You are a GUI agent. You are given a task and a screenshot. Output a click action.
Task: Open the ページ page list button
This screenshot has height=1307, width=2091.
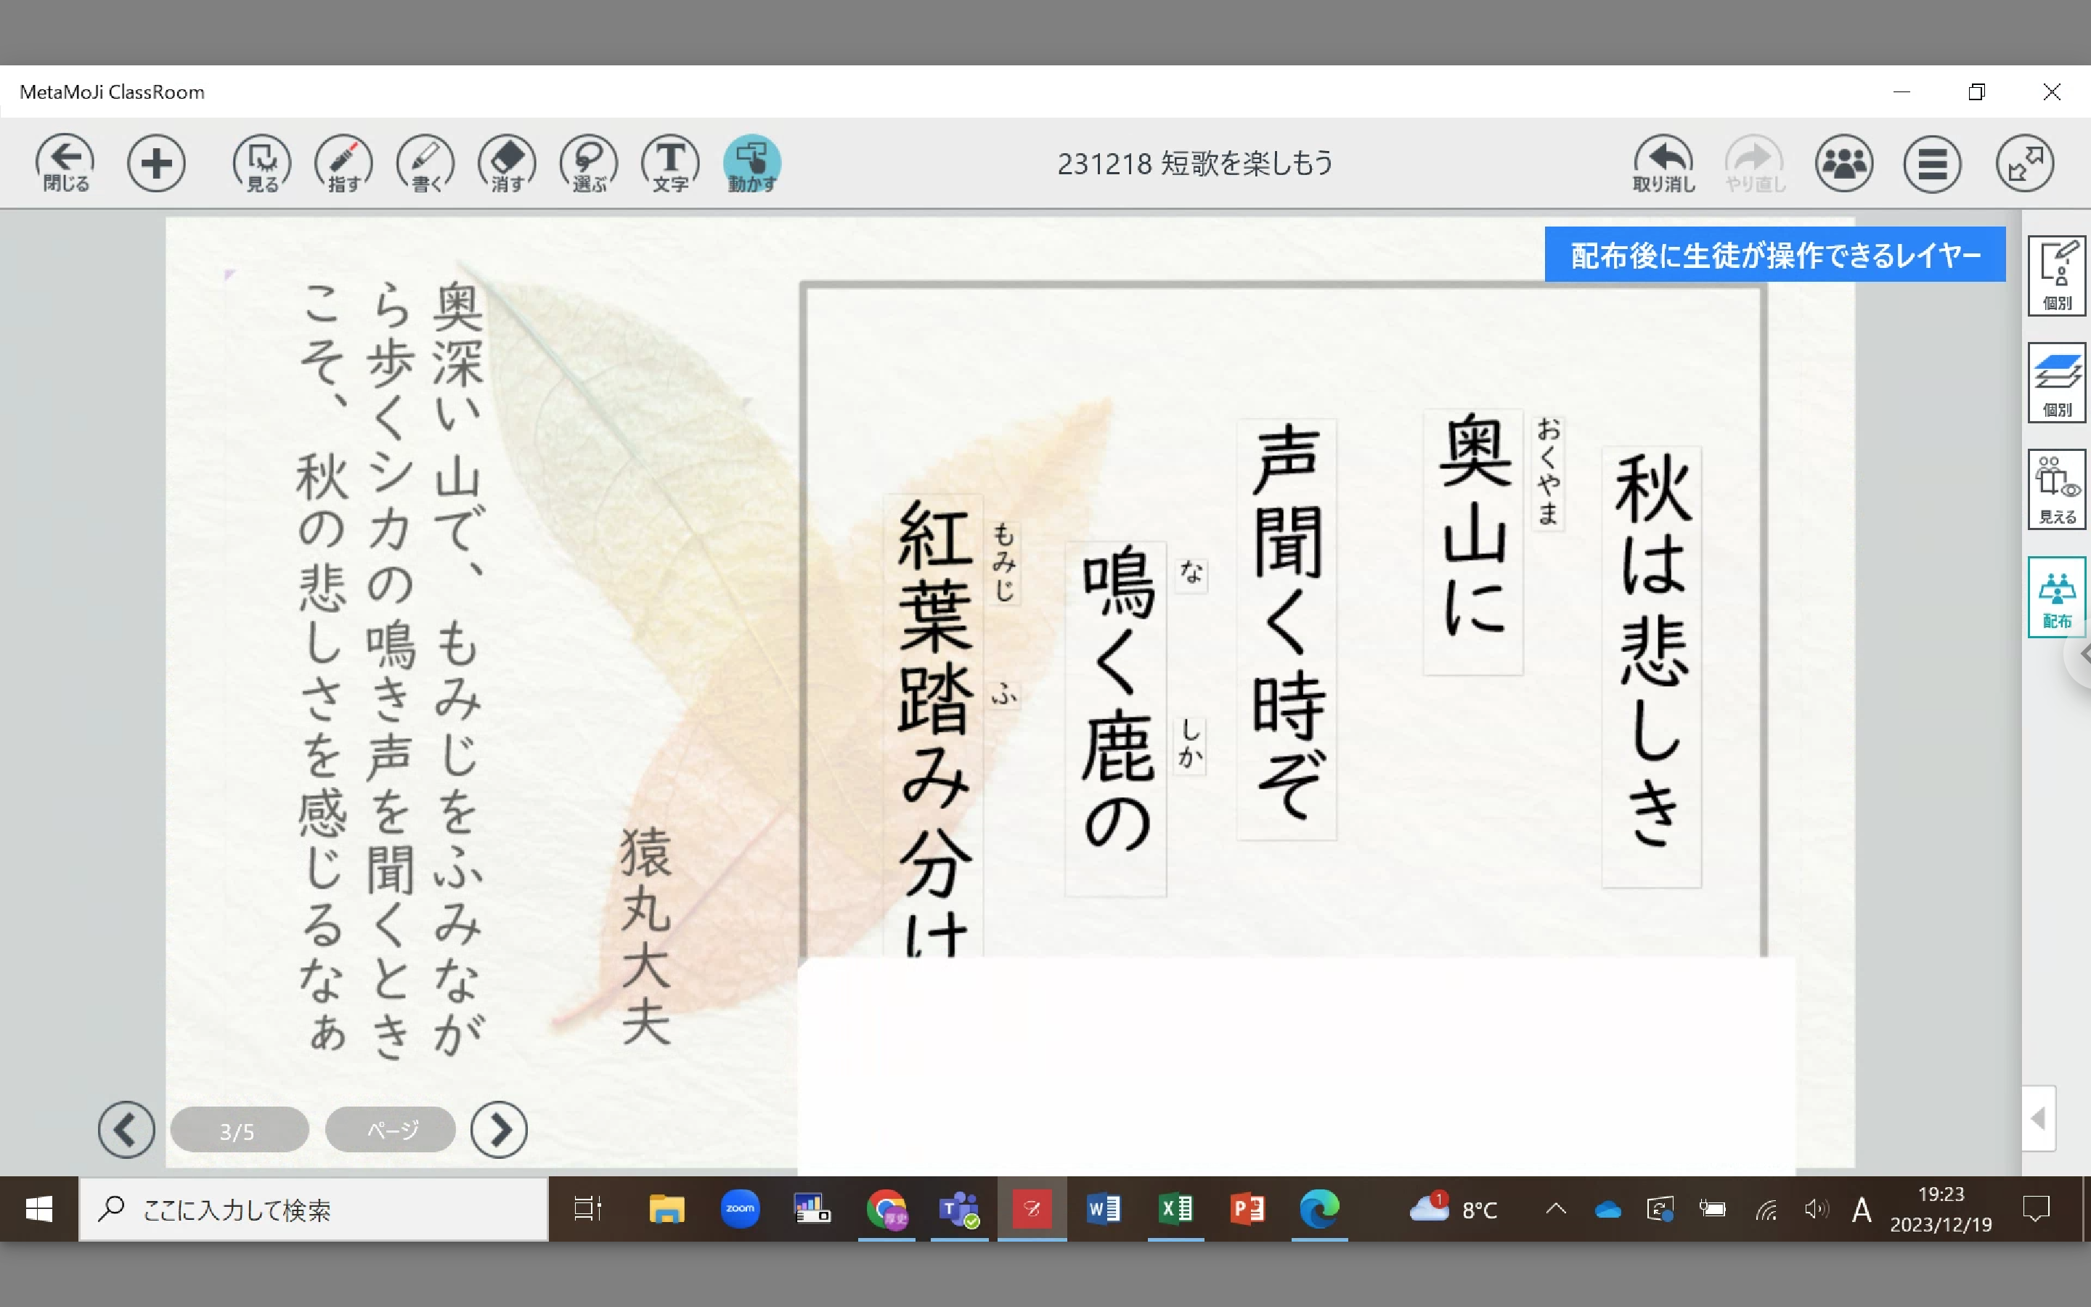391,1129
